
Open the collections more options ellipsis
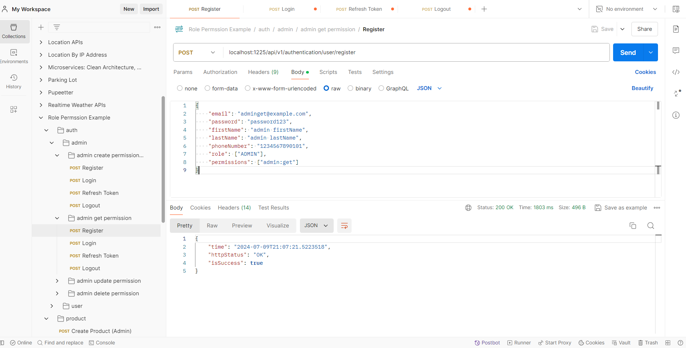click(157, 27)
